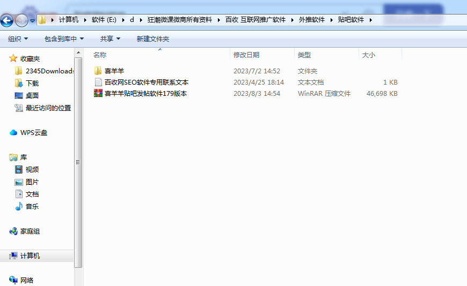Click navigation pane vertical scrollbar thumb
This screenshot has height=286, width=467.
pyautogui.click(x=78, y=162)
